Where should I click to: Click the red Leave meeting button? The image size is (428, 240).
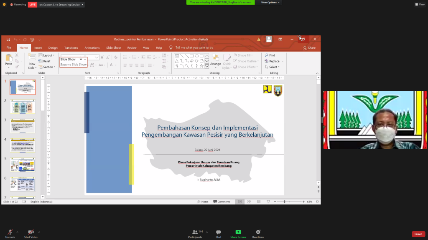[418, 234]
